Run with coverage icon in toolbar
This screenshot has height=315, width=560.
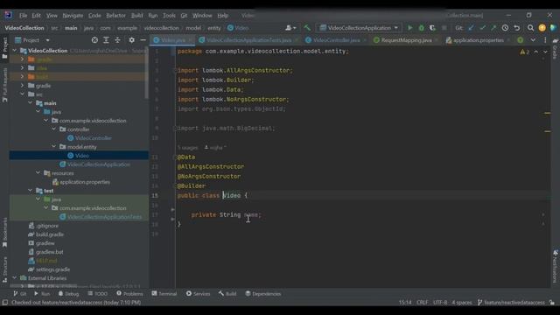pos(432,28)
